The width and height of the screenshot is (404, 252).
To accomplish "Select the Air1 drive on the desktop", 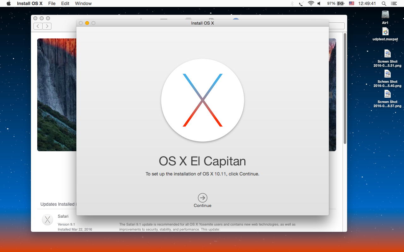I will [385, 15].
